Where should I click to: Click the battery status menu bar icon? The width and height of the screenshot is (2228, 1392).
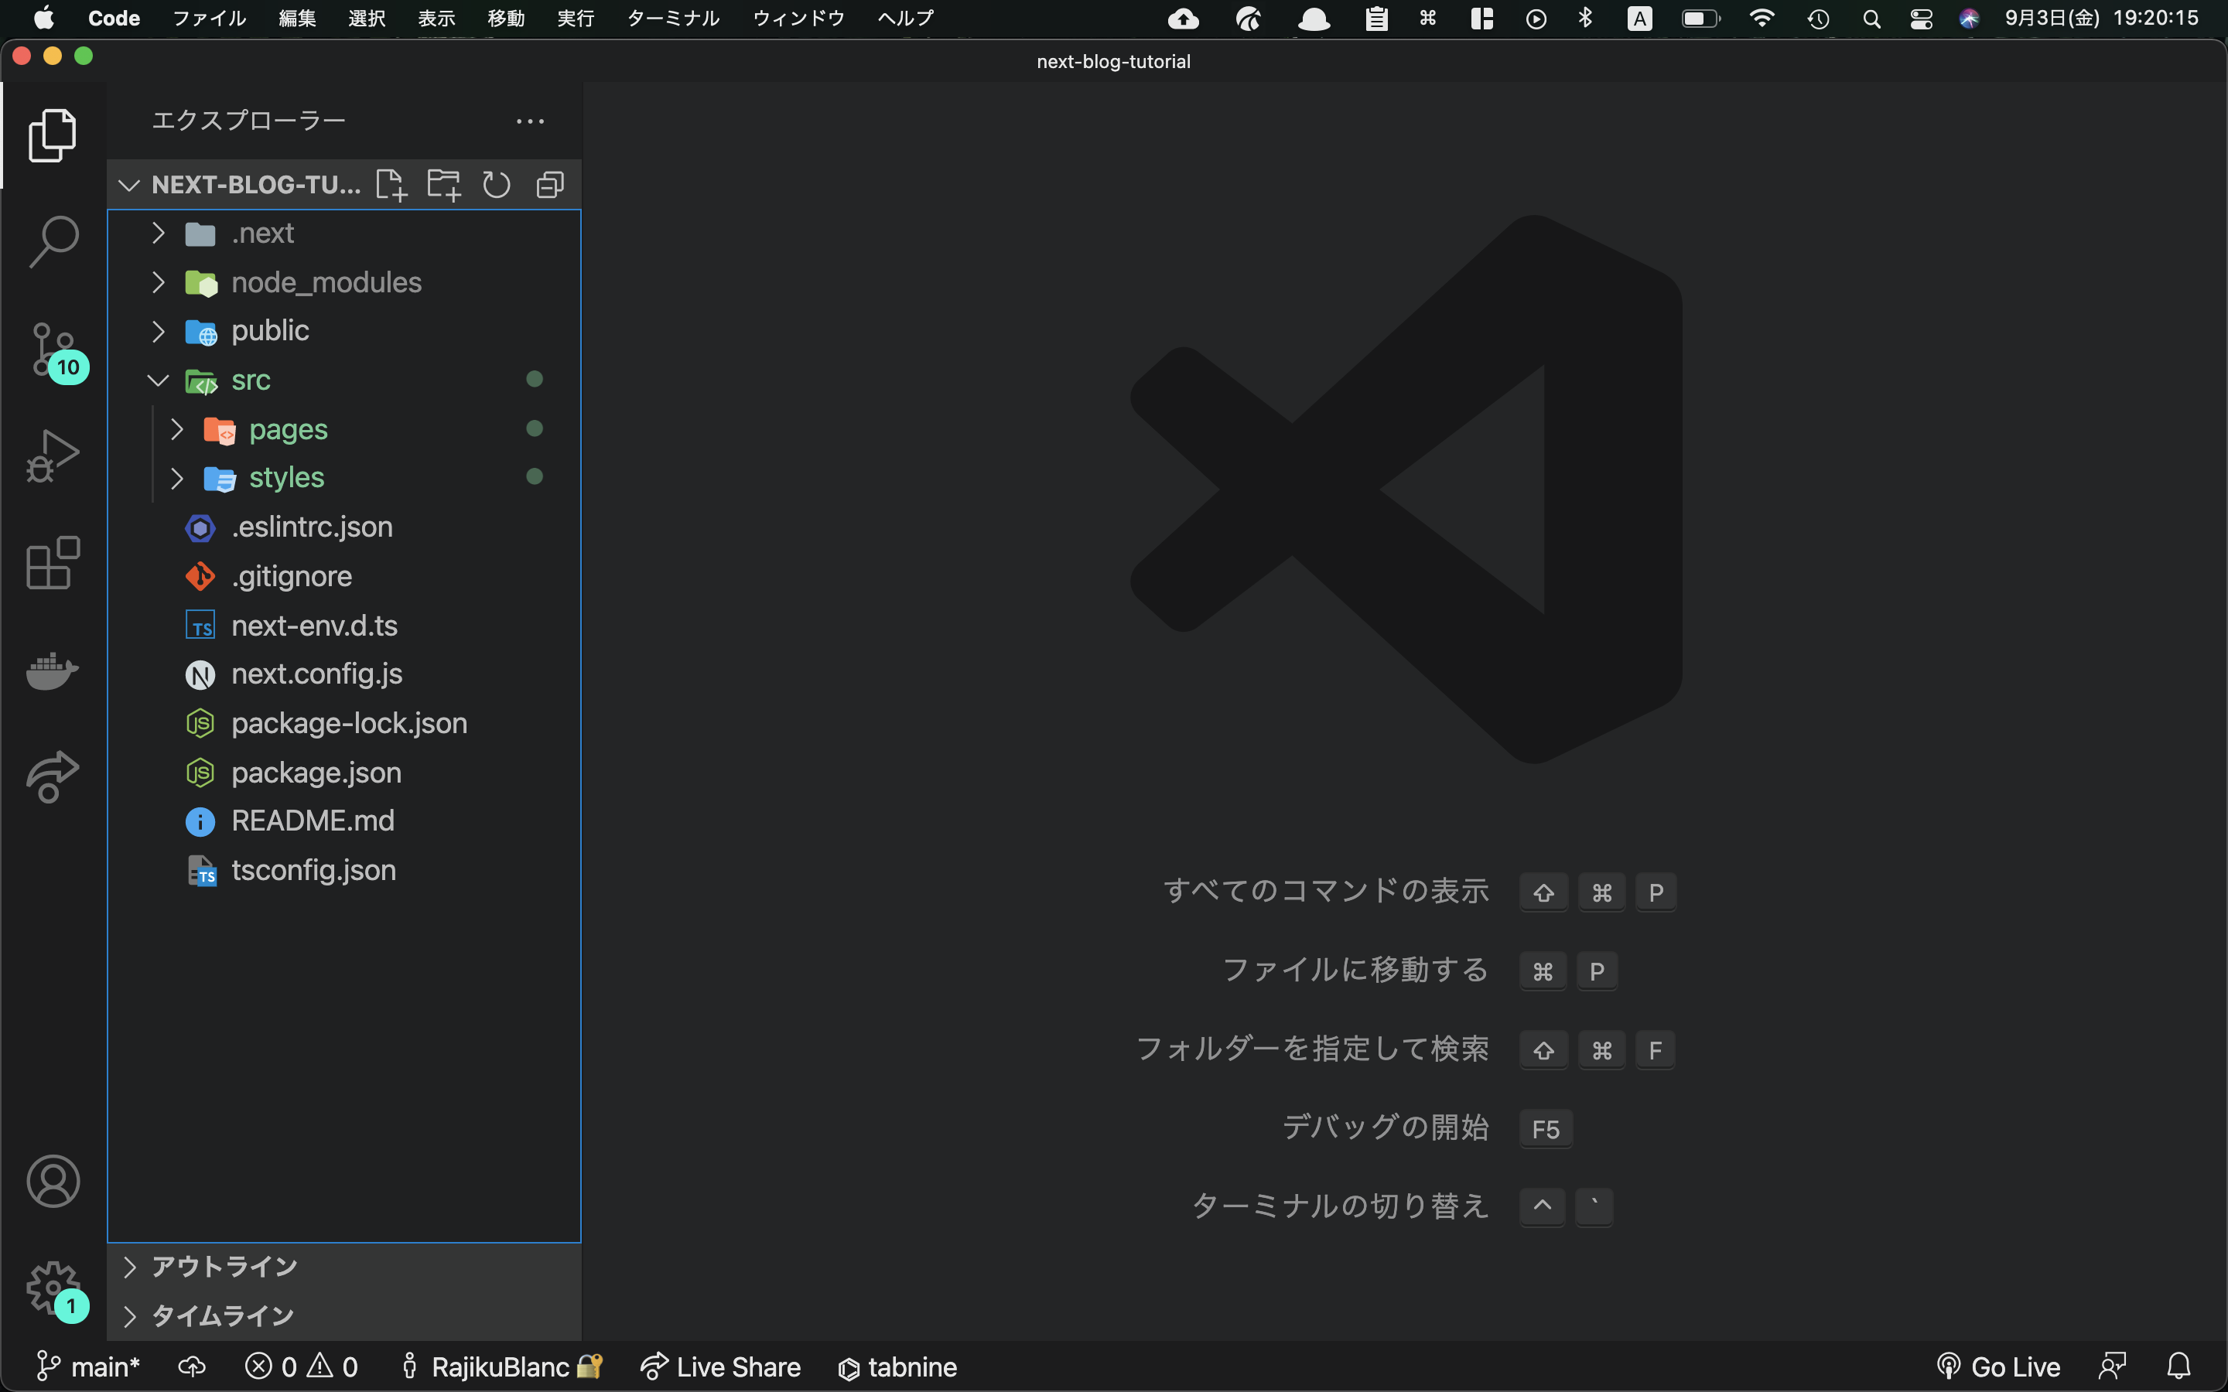[x=1700, y=19]
